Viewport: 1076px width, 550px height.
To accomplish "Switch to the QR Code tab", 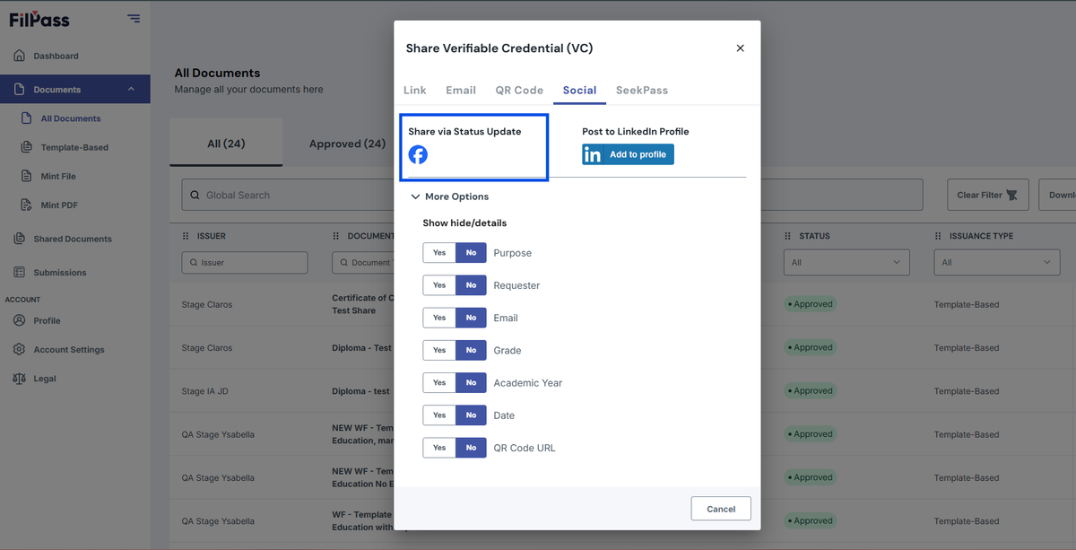I will click(x=519, y=90).
